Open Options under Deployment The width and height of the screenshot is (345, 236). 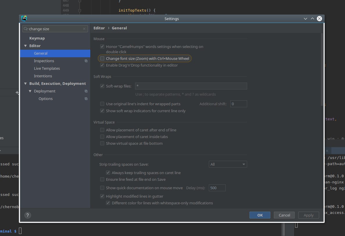[46, 99]
